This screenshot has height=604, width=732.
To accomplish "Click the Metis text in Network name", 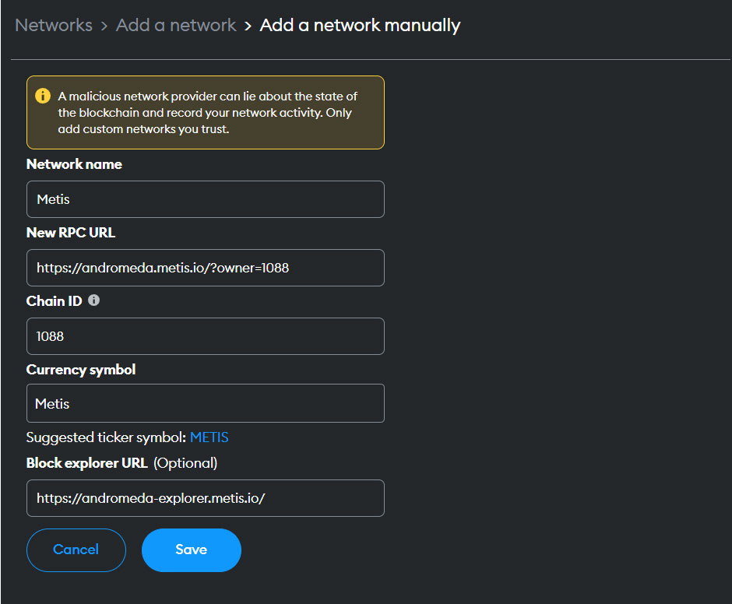I will click(51, 199).
